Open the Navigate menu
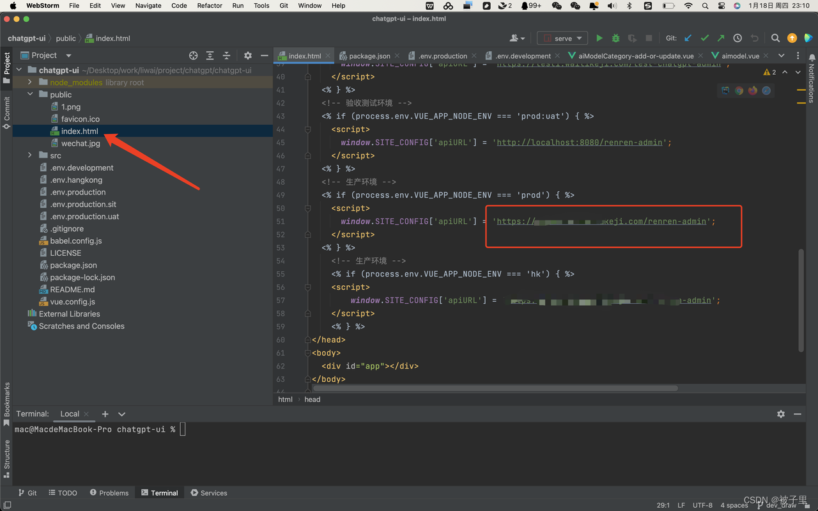 [148, 5]
